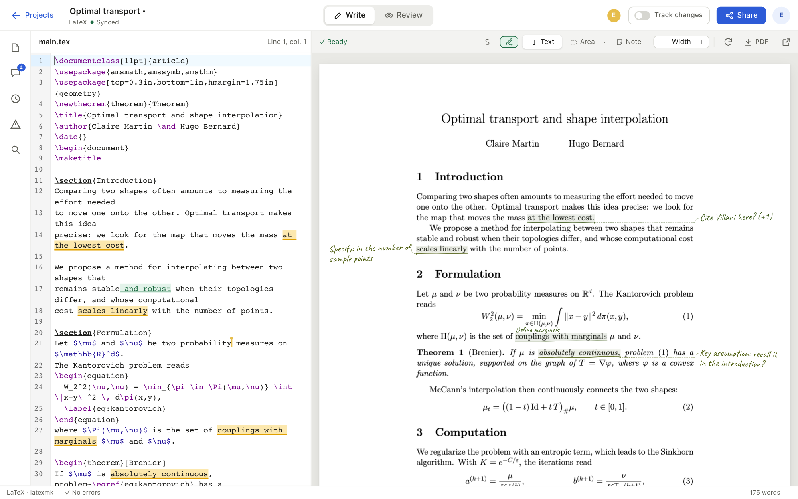Click the 'Specify: in the number of' handwritten note
Image resolution: width=798 pixels, height=499 pixels.
(371, 248)
